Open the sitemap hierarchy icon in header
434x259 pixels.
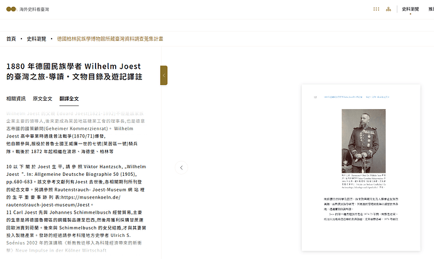coord(389,9)
